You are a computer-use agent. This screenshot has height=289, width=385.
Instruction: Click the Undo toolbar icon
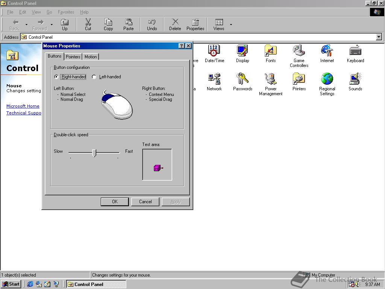pyautogui.click(x=152, y=22)
